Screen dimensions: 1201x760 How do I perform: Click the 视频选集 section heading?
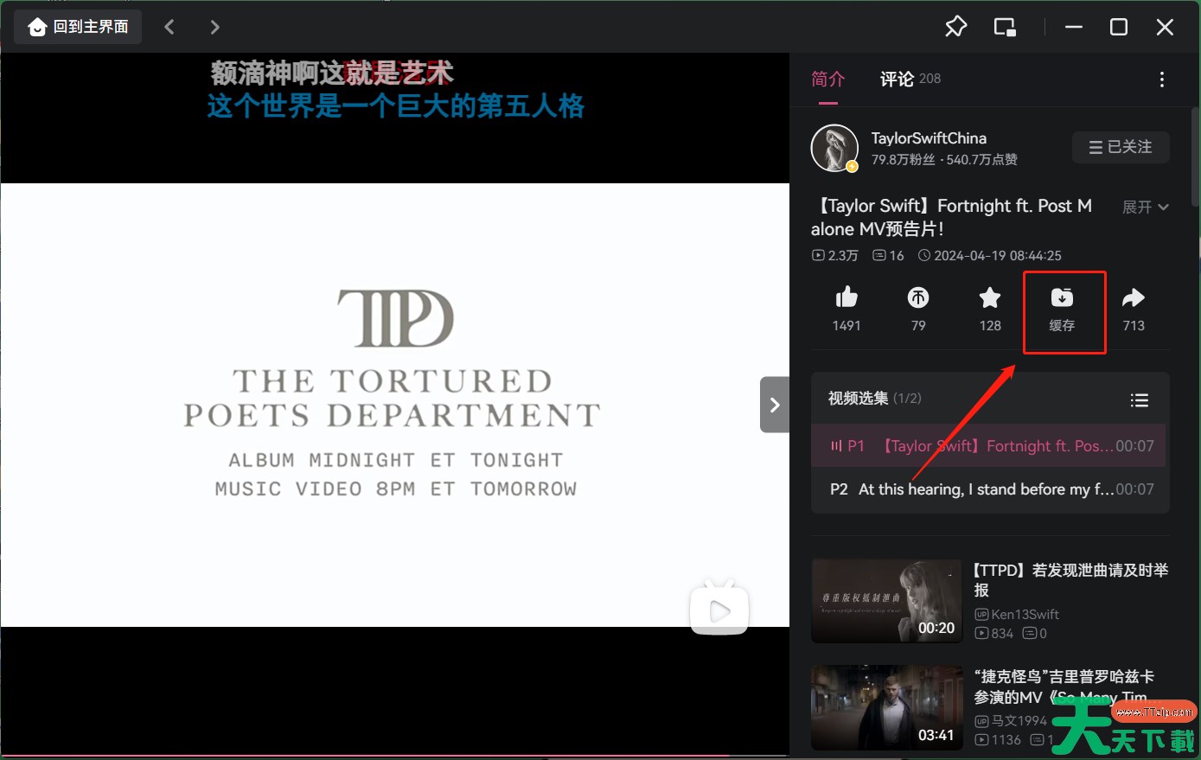click(x=858, y=399)
